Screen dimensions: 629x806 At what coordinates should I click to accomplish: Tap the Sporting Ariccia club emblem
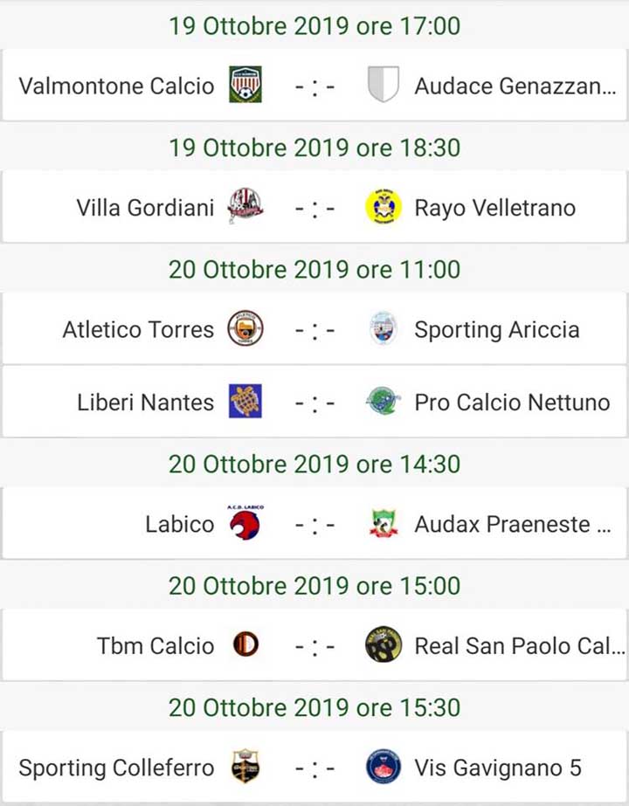[x=384, y=329]
